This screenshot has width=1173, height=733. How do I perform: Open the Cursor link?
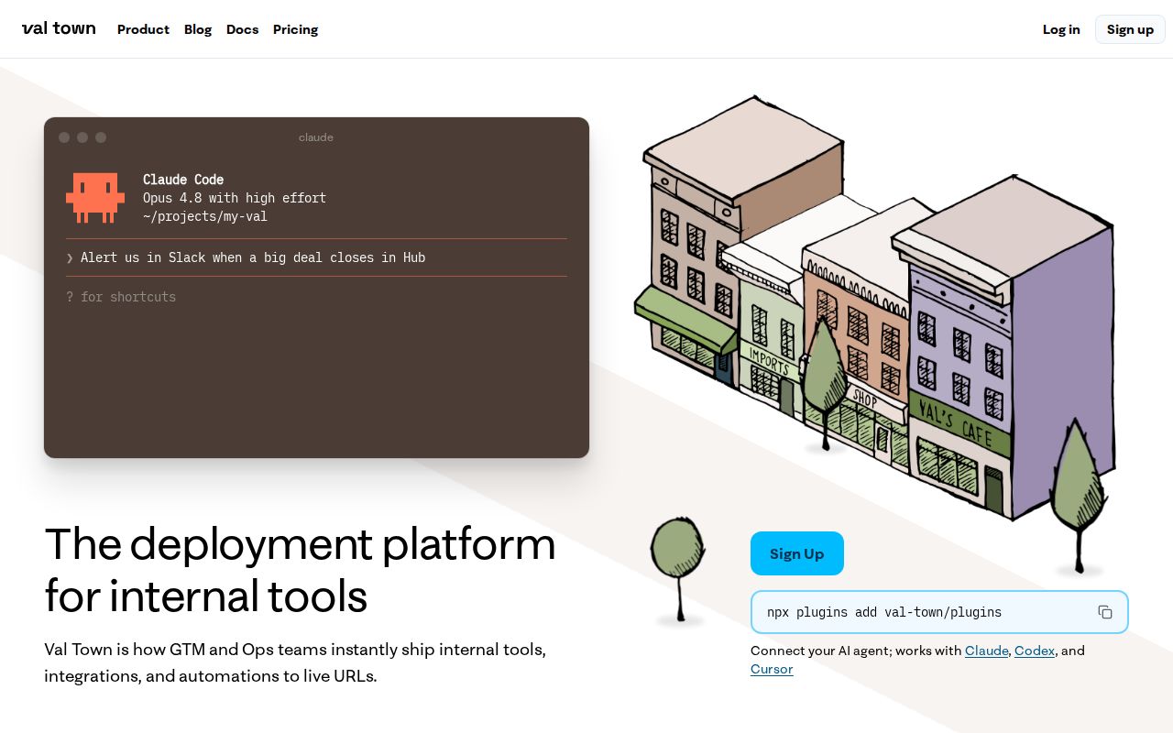(772, 669)
